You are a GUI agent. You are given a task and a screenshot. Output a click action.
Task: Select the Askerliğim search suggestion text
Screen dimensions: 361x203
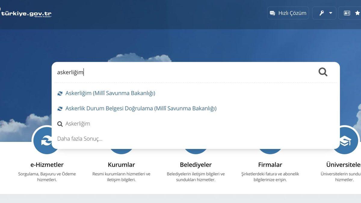[78, 124]
